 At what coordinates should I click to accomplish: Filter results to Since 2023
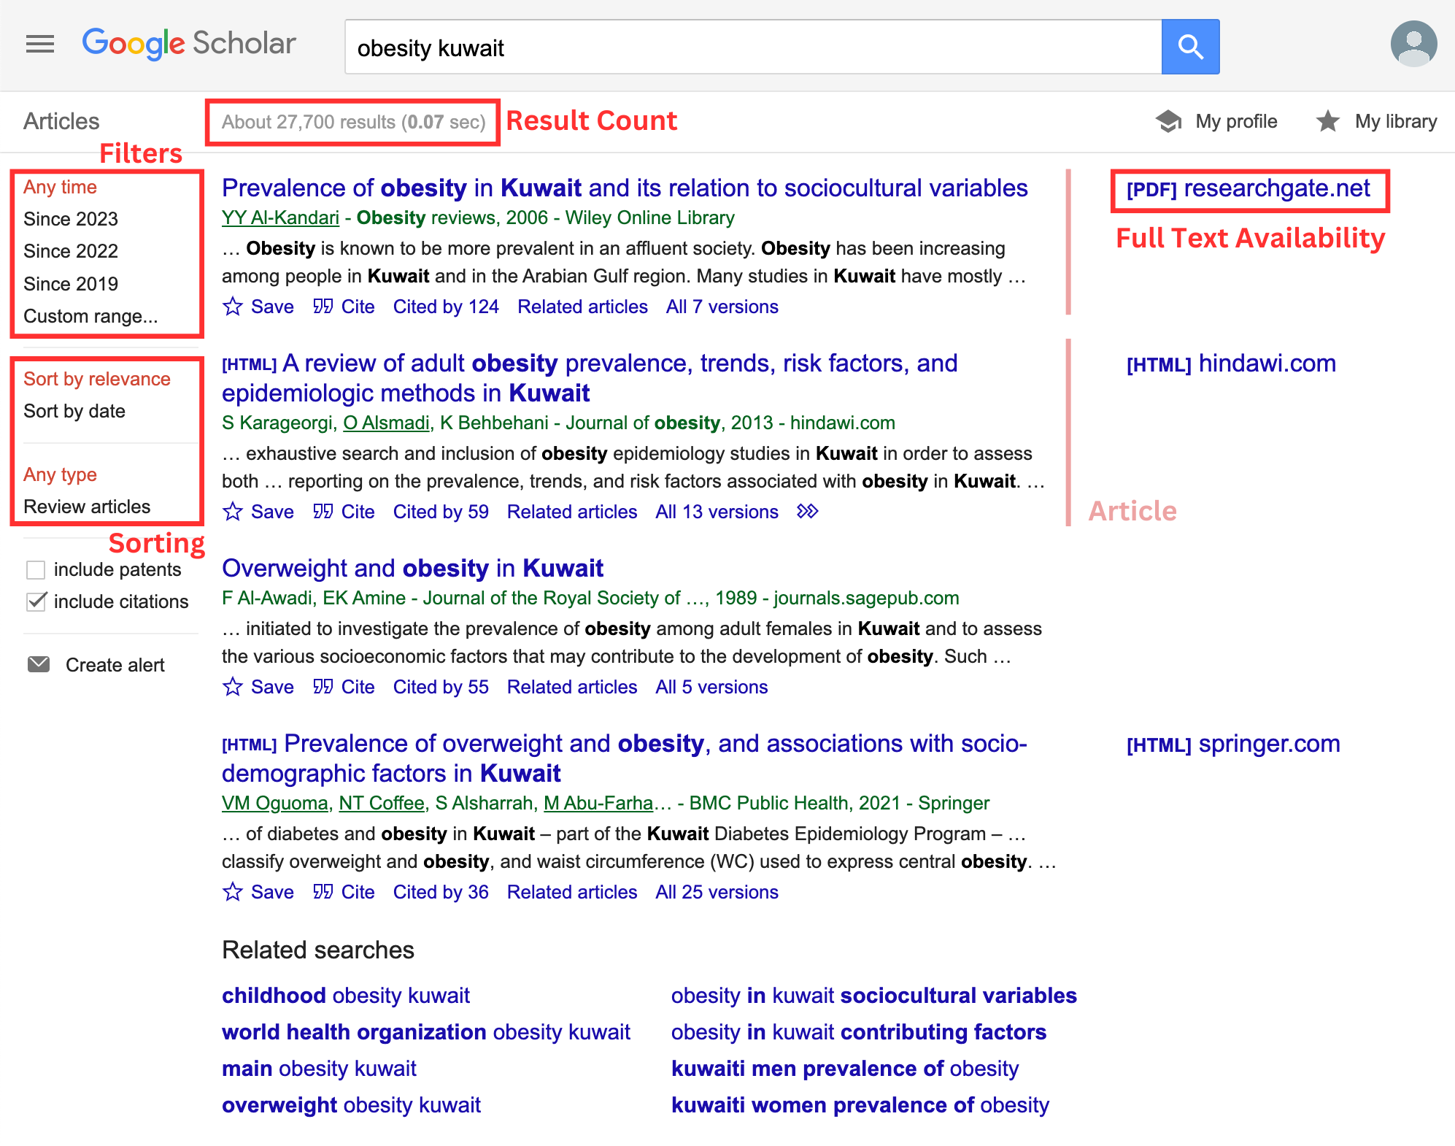(71, 219)
